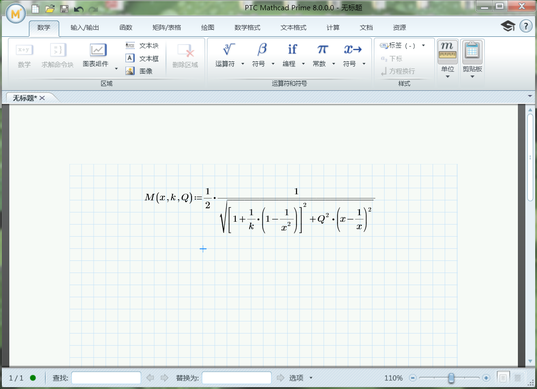Click the graduation cap learning icon

click(508, 26)
